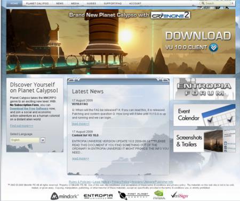The image size is (240, 201).
Task: Open the Content list VU 10.0 headline
Action: (x=85, y=135)
